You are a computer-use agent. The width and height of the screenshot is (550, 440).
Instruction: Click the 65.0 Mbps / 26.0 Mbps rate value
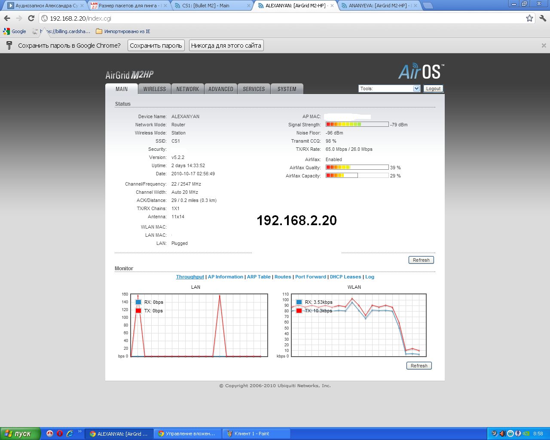pos(349,149)
